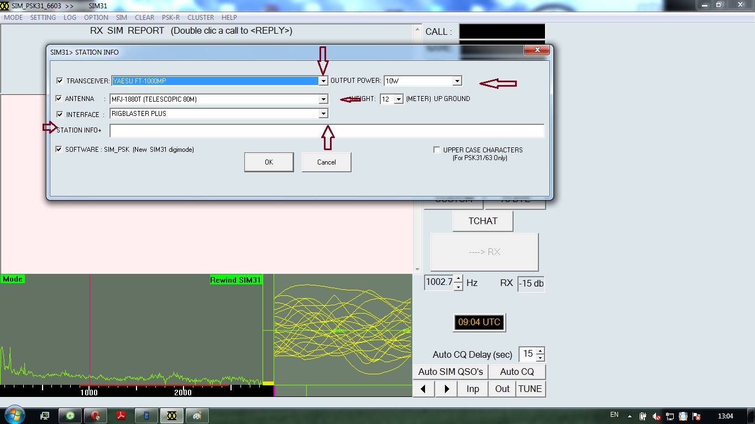Click the green Mode label on waterfall
755x424 pixels.
click(x=13, y=279)
